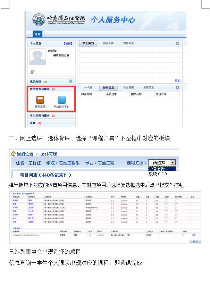This screenshot has height=287, width=210.
Task: Expand the 其他 (7) section
Action: [x=52, y=123]
